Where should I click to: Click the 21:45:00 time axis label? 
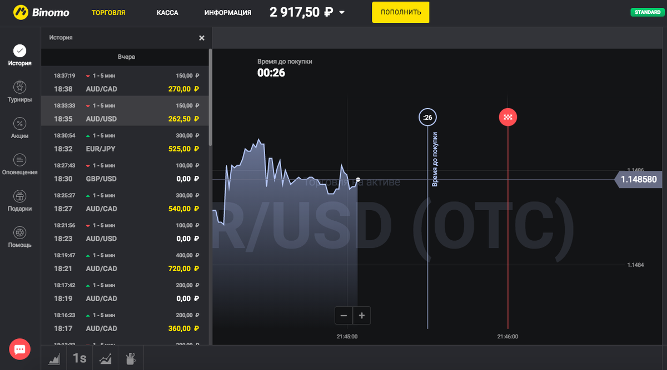tap(347, 336)
